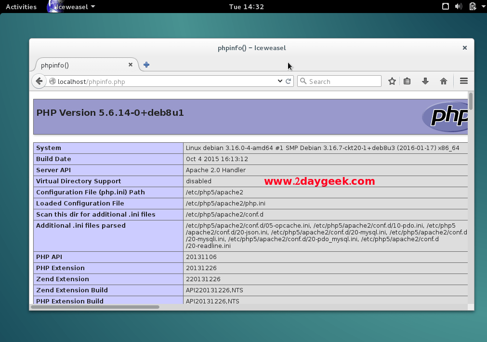Open the Iceweasel application menu
The height and width of the screenshot is (342, 487).
[x=71, y=6]
